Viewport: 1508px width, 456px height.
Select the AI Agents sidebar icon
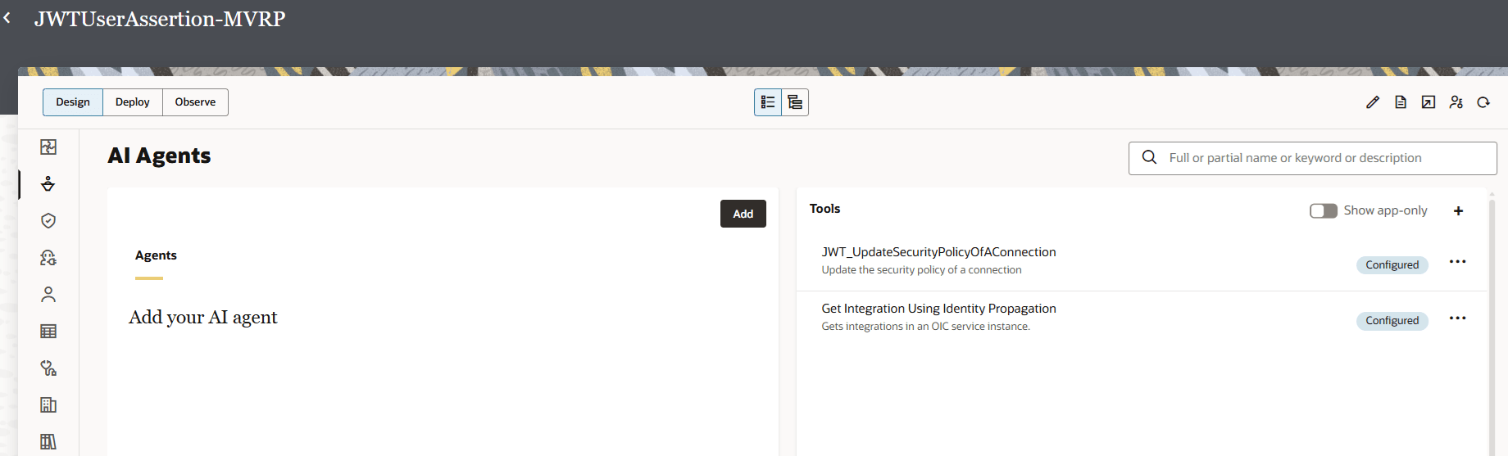[x=48, y=183]
